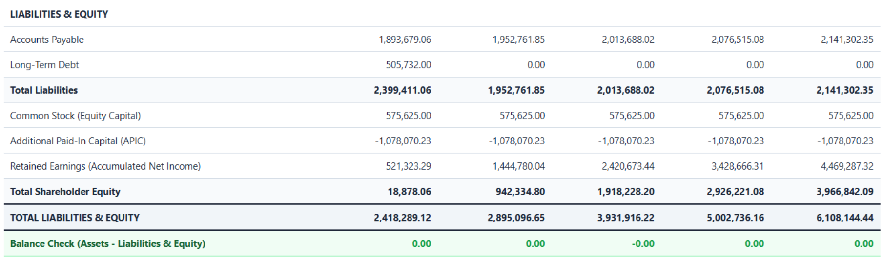Select total value 6,108,144.44

pyautogui.click(x=845, y=218)
